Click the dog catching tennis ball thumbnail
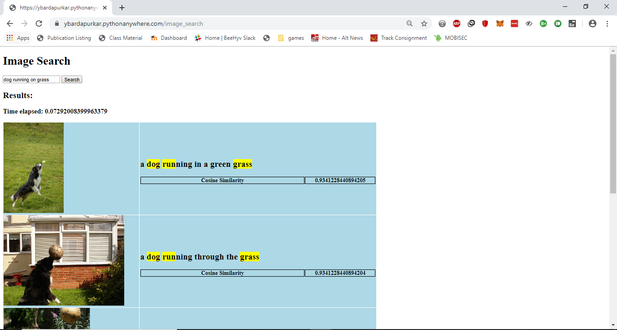The width and height of the screenshot is (617, 330). (33, 168)
